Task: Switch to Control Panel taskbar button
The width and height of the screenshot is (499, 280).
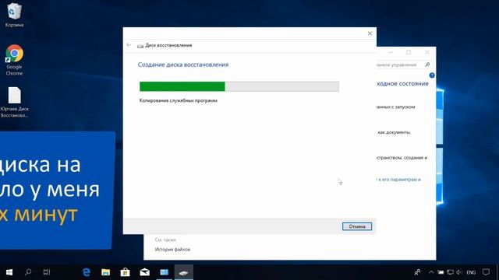Action: pyautogui.click(x=165, y=272)
